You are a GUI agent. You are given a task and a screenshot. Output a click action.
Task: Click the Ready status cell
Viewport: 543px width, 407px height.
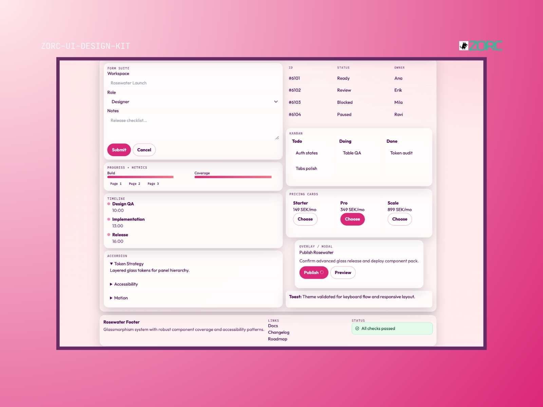click(x=343, y=78)
